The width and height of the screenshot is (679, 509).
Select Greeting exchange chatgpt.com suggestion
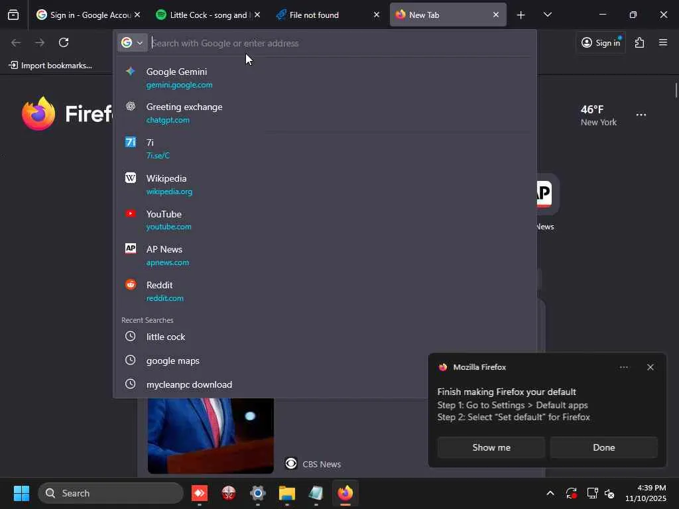[325, 113]
